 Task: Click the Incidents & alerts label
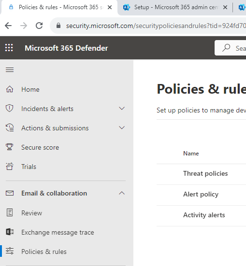point(47,109)
